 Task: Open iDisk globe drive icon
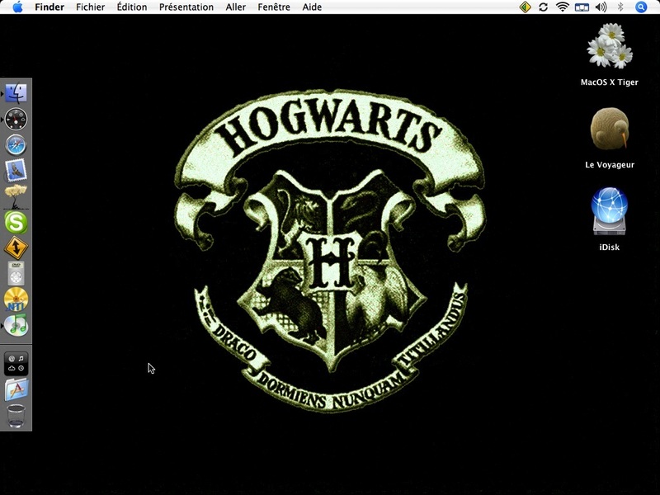610,211
